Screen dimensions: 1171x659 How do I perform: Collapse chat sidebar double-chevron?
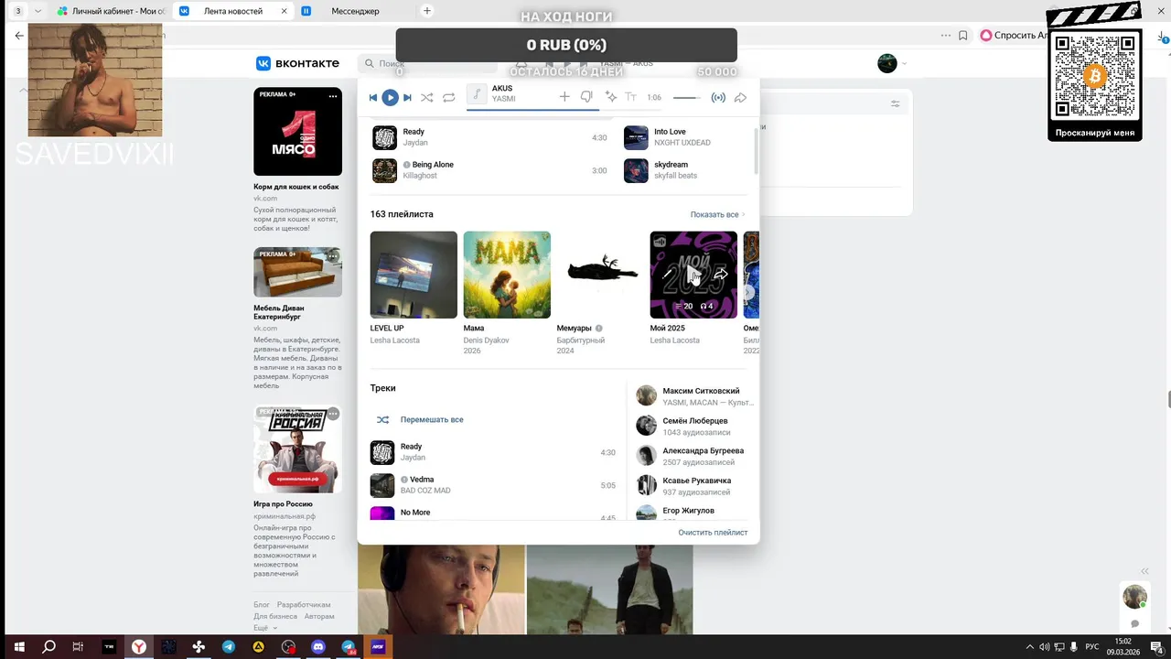coord(1144,571)
